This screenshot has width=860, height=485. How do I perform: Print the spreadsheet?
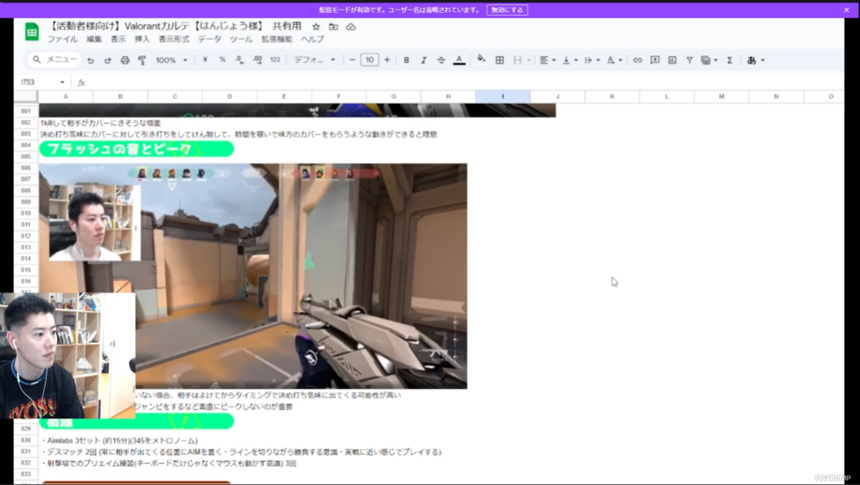[x=125, y=60]
